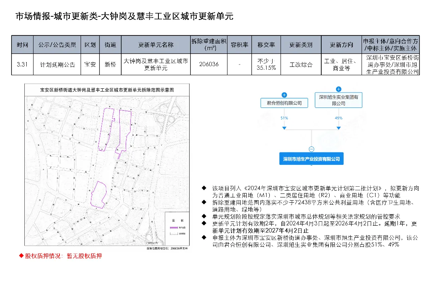Collapse the minus icon above 深圳市旭生产业投资有限公司
The width and height of the screenshot is (431, 287).
311,149
